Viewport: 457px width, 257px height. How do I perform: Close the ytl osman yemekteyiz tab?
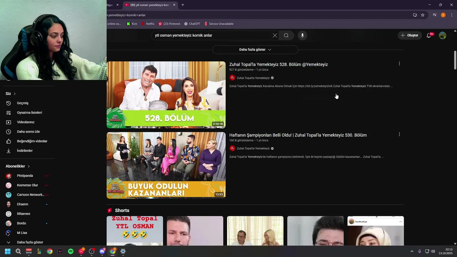(174, 5)
